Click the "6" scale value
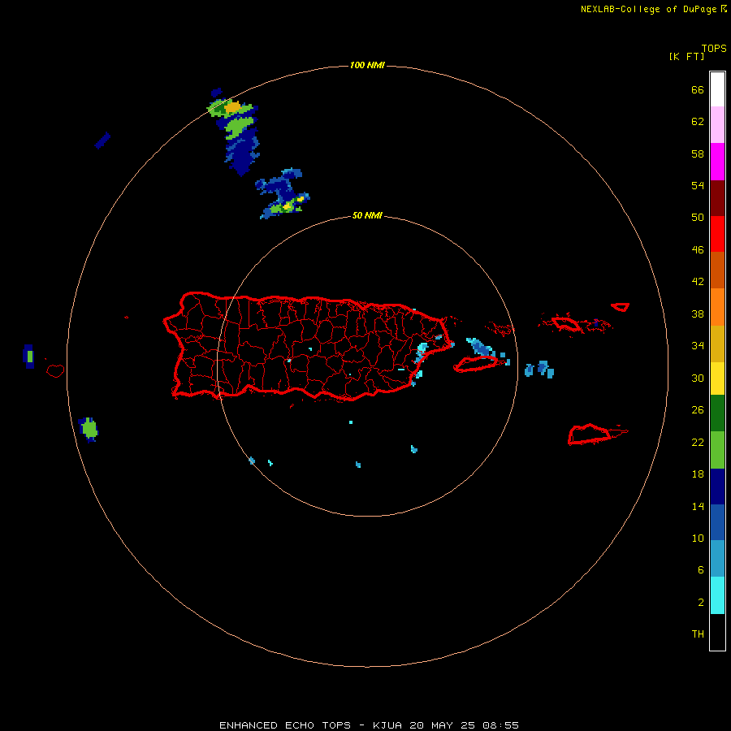This screenshot has height=731, width=731. click(x=701, y=570)
